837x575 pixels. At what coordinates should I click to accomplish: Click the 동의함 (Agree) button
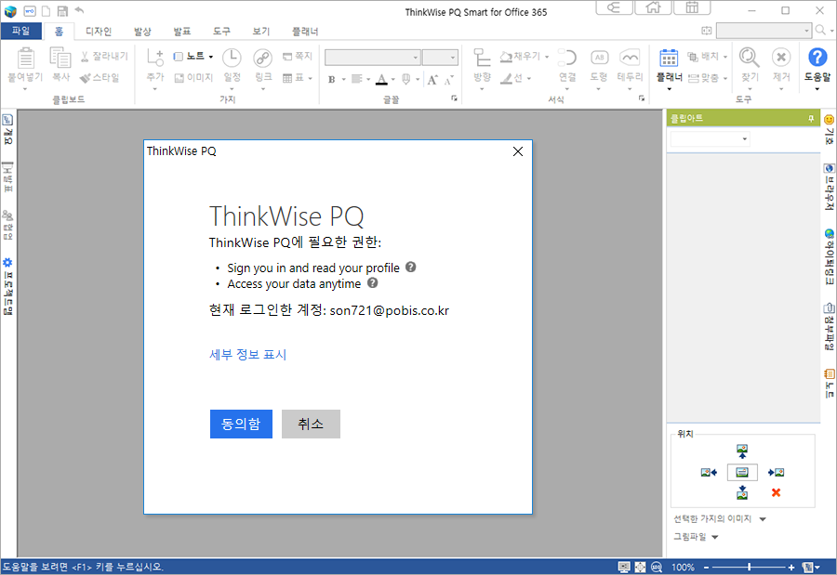click(241, 424)
